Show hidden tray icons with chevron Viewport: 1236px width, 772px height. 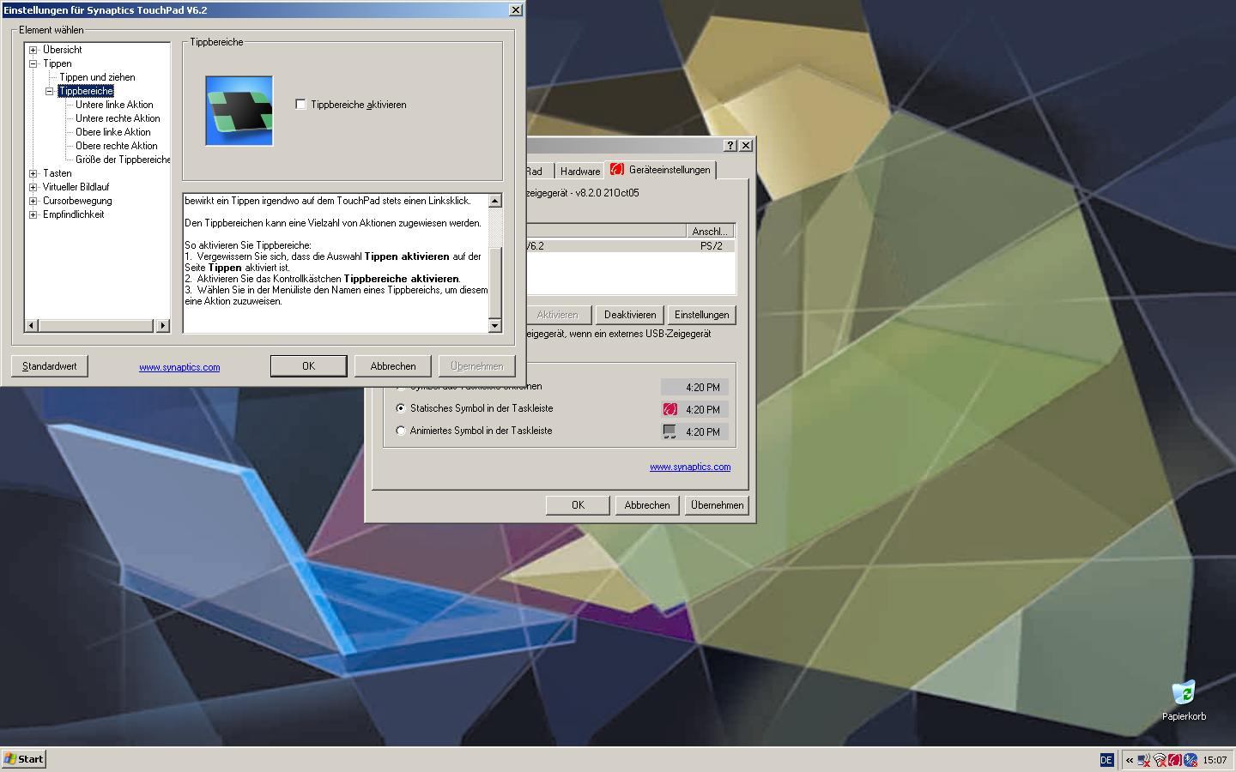pyautogui.click(x=1130, y=760)
